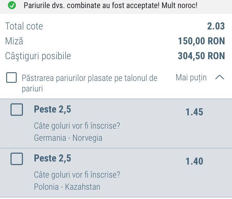Click the bets accepted confirmation message
Image resolution: width=232 pixels, height=199 pixels.
tap(110, 6)
